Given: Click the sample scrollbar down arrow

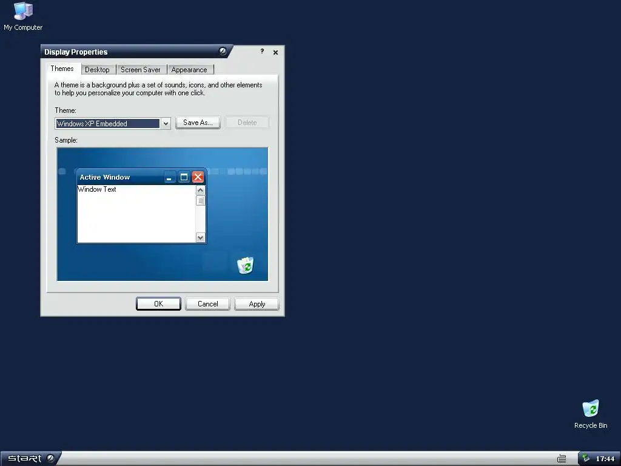Looking at the screenshot, I should click(200, 238).
